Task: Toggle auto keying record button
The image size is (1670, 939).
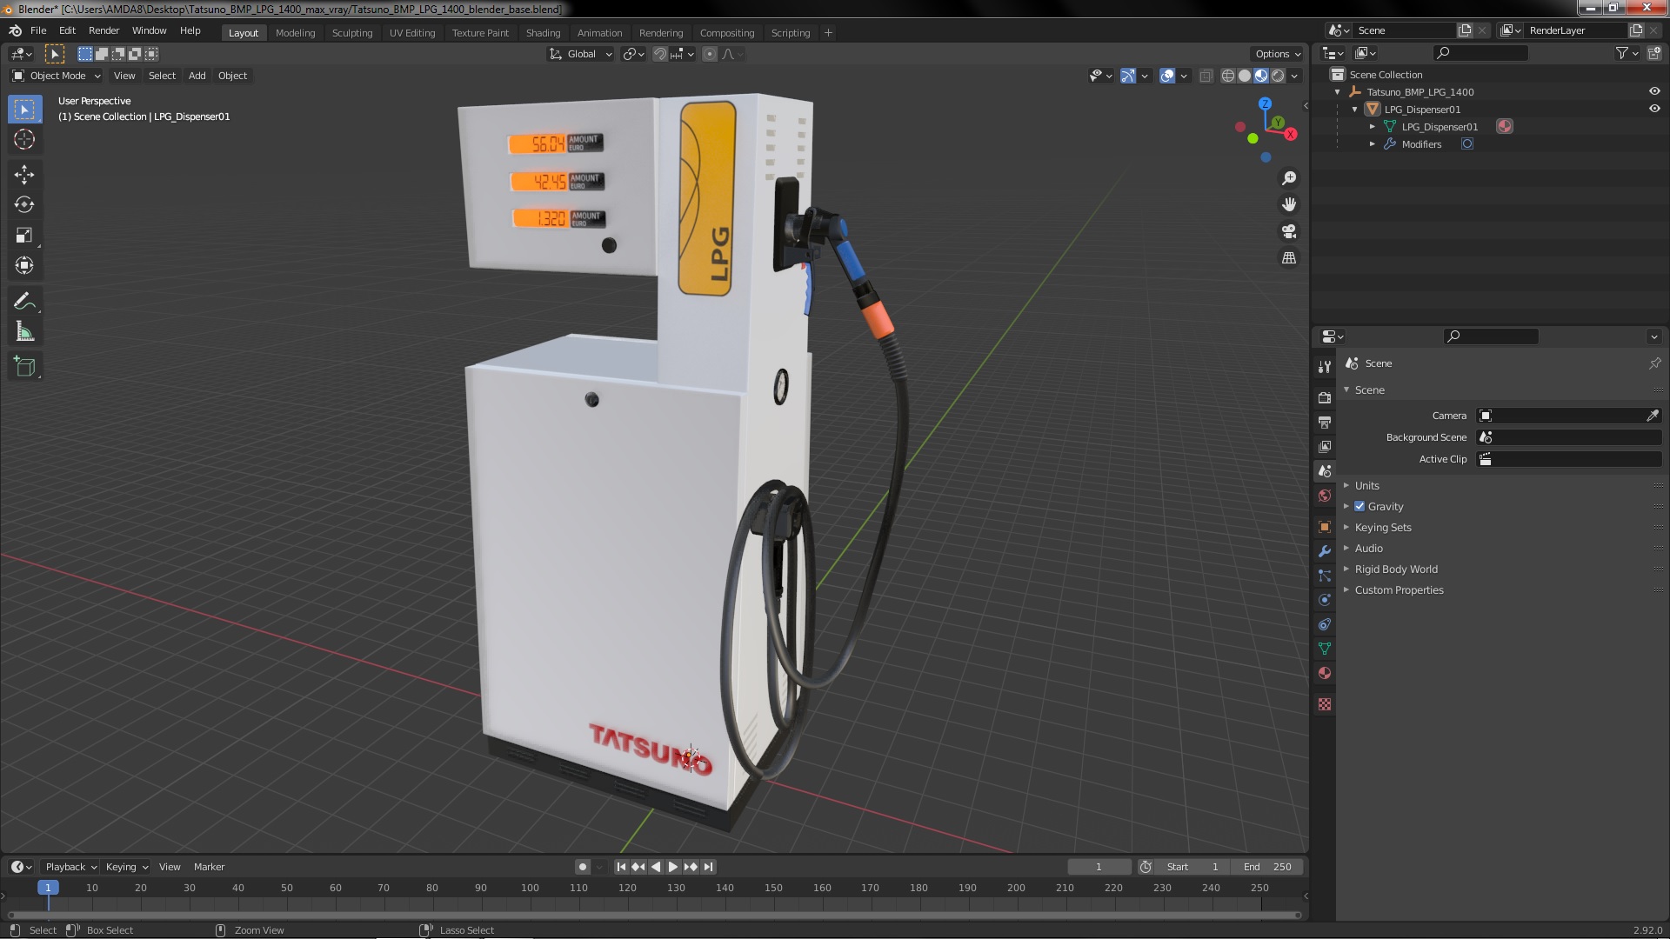Action: pos(583,867)
